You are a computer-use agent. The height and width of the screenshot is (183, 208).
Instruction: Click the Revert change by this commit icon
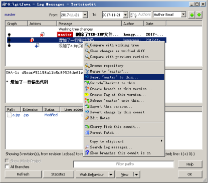(x=87, y=112)
